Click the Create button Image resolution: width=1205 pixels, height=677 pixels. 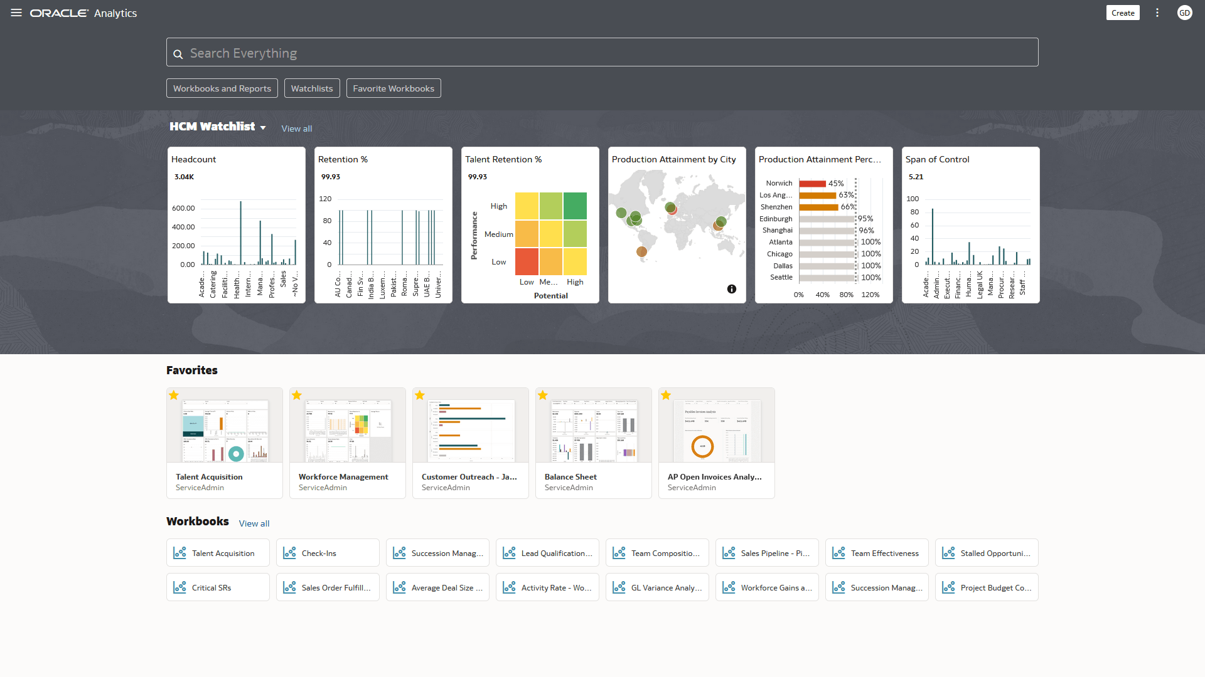1123,13
